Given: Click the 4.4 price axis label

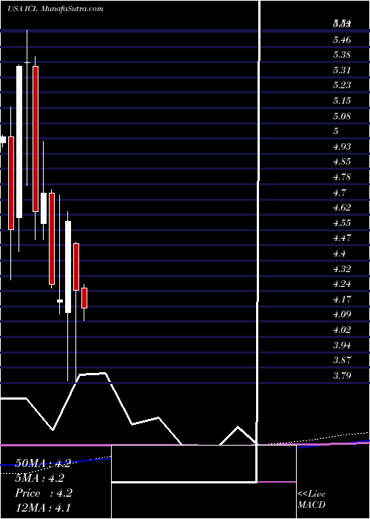Looking at the screenshot, I should [x=339, y=254].
